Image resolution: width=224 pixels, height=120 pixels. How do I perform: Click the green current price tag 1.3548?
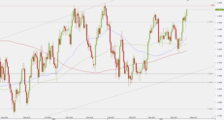coord(219,10)
